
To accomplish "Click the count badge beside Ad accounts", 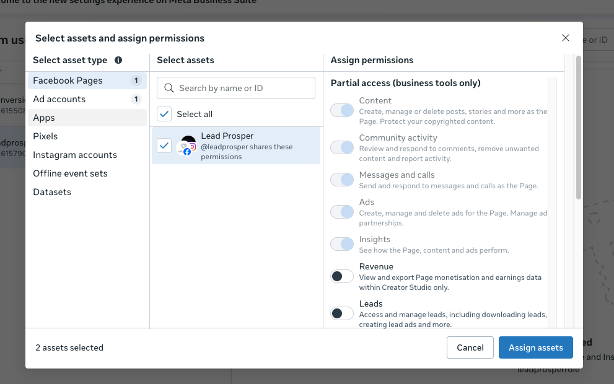I will pos(136,99).
